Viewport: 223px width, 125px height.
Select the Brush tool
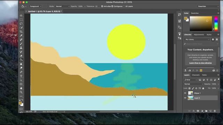[21, 44]
